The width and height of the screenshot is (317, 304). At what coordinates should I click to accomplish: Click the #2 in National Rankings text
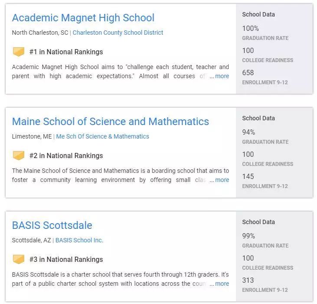(66, 155)
